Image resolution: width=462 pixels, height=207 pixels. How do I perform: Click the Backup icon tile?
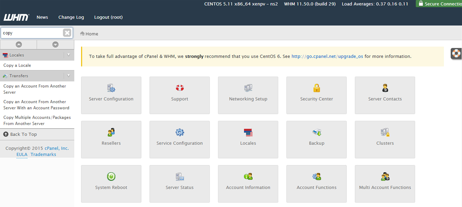317,133
